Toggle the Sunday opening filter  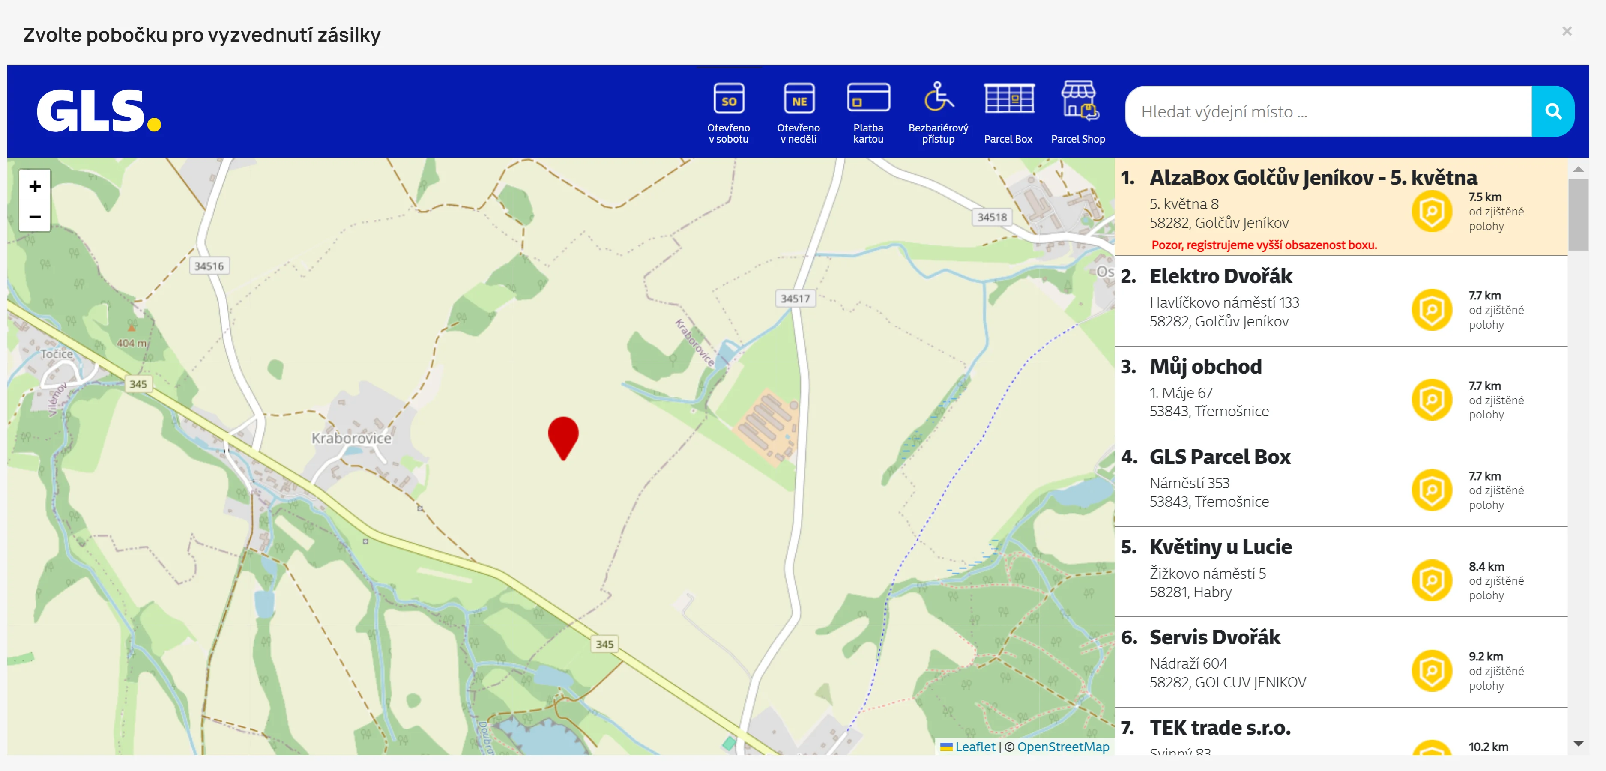(798, 111)
